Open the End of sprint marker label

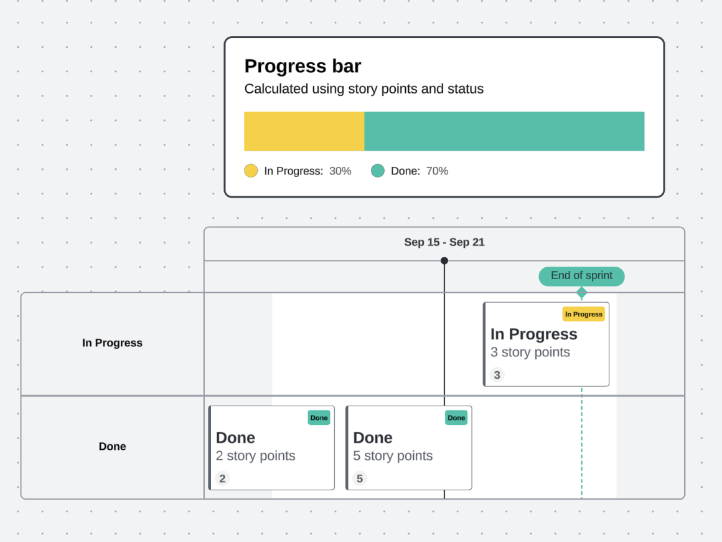click(x=581, y=275)
